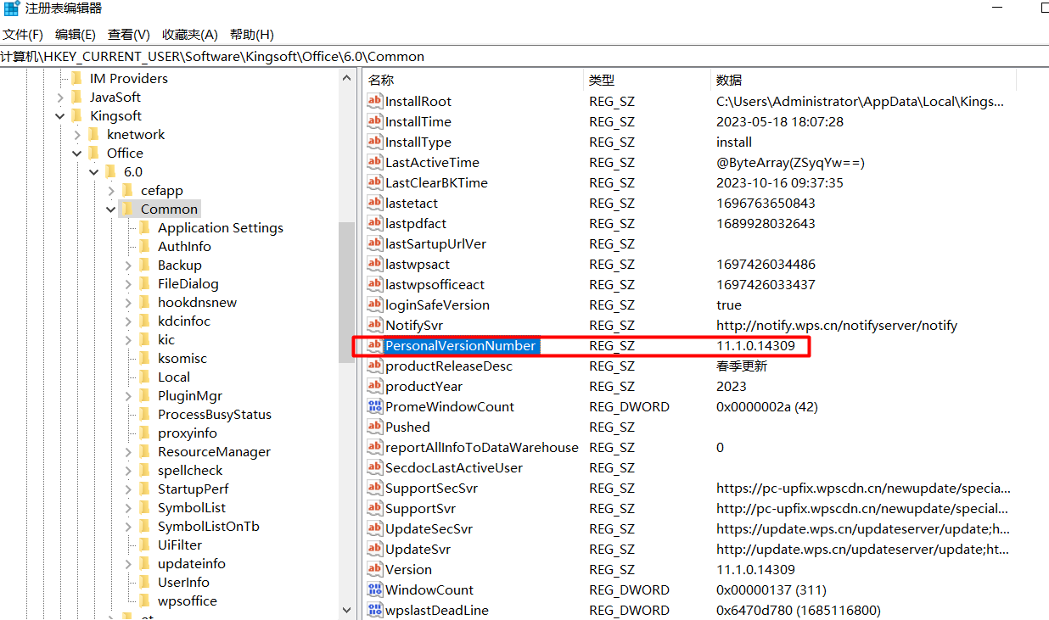This screenshot has width=1049, height=620.
Task: Click the string icon beside Version
Action: [374, 569]
